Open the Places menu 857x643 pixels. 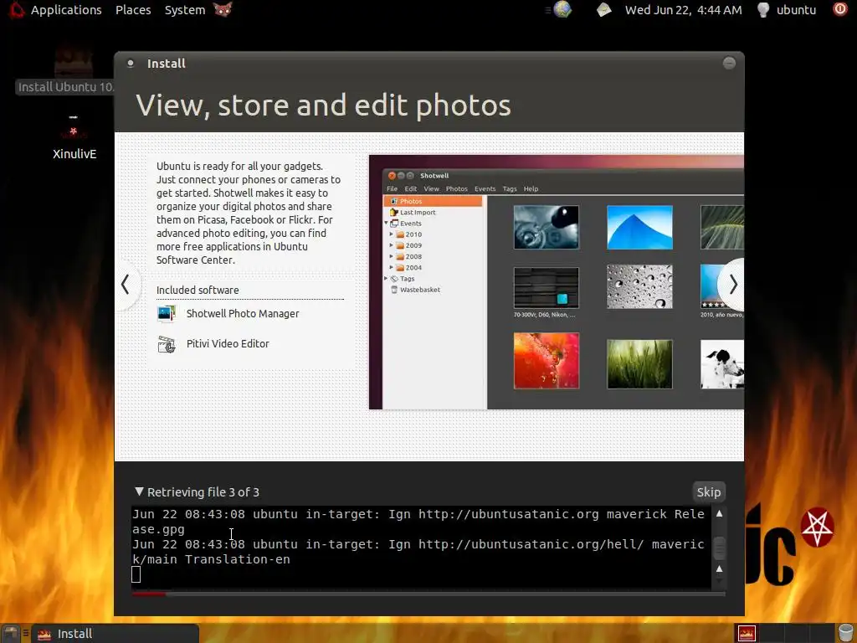(133, 10)
